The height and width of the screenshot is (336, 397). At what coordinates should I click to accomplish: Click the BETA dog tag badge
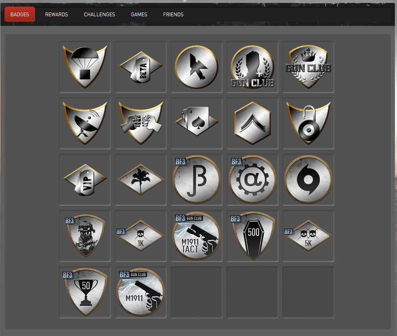coord(141,67)
